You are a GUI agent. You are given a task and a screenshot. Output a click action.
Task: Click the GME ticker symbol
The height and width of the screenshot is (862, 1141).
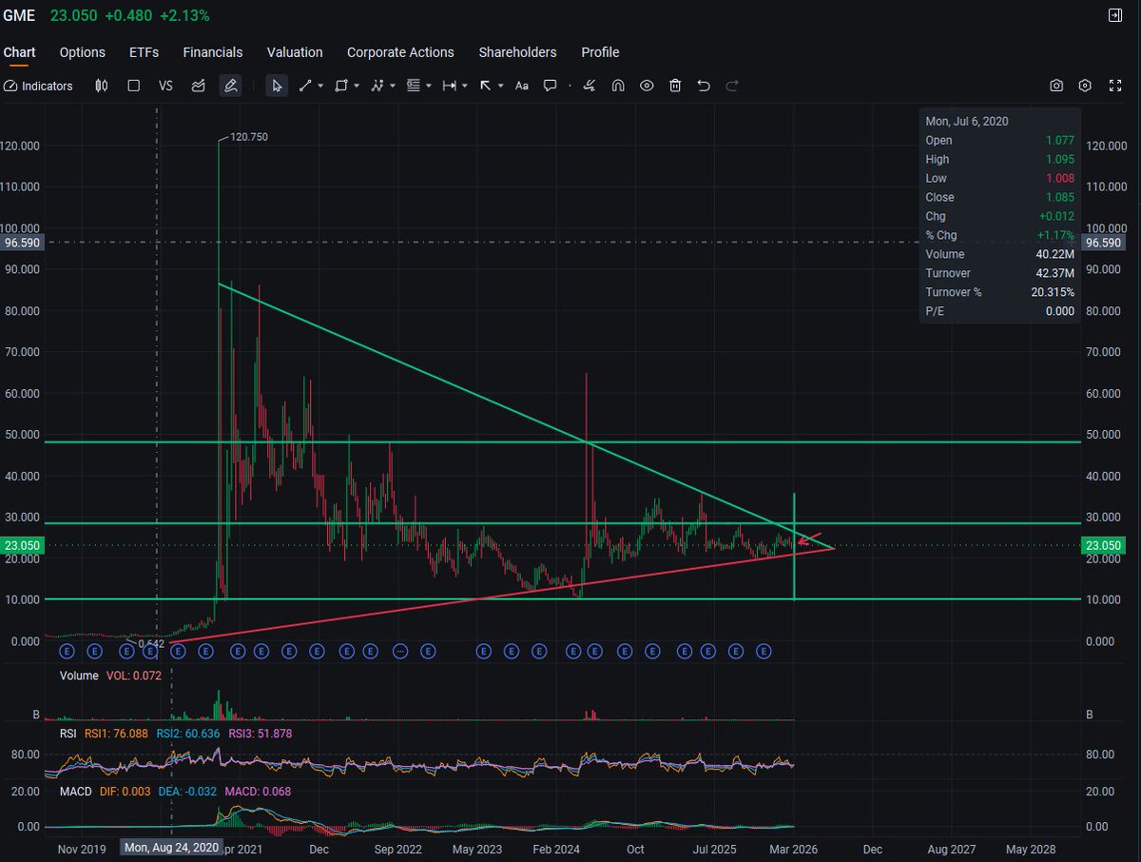[x=19, y=15]
